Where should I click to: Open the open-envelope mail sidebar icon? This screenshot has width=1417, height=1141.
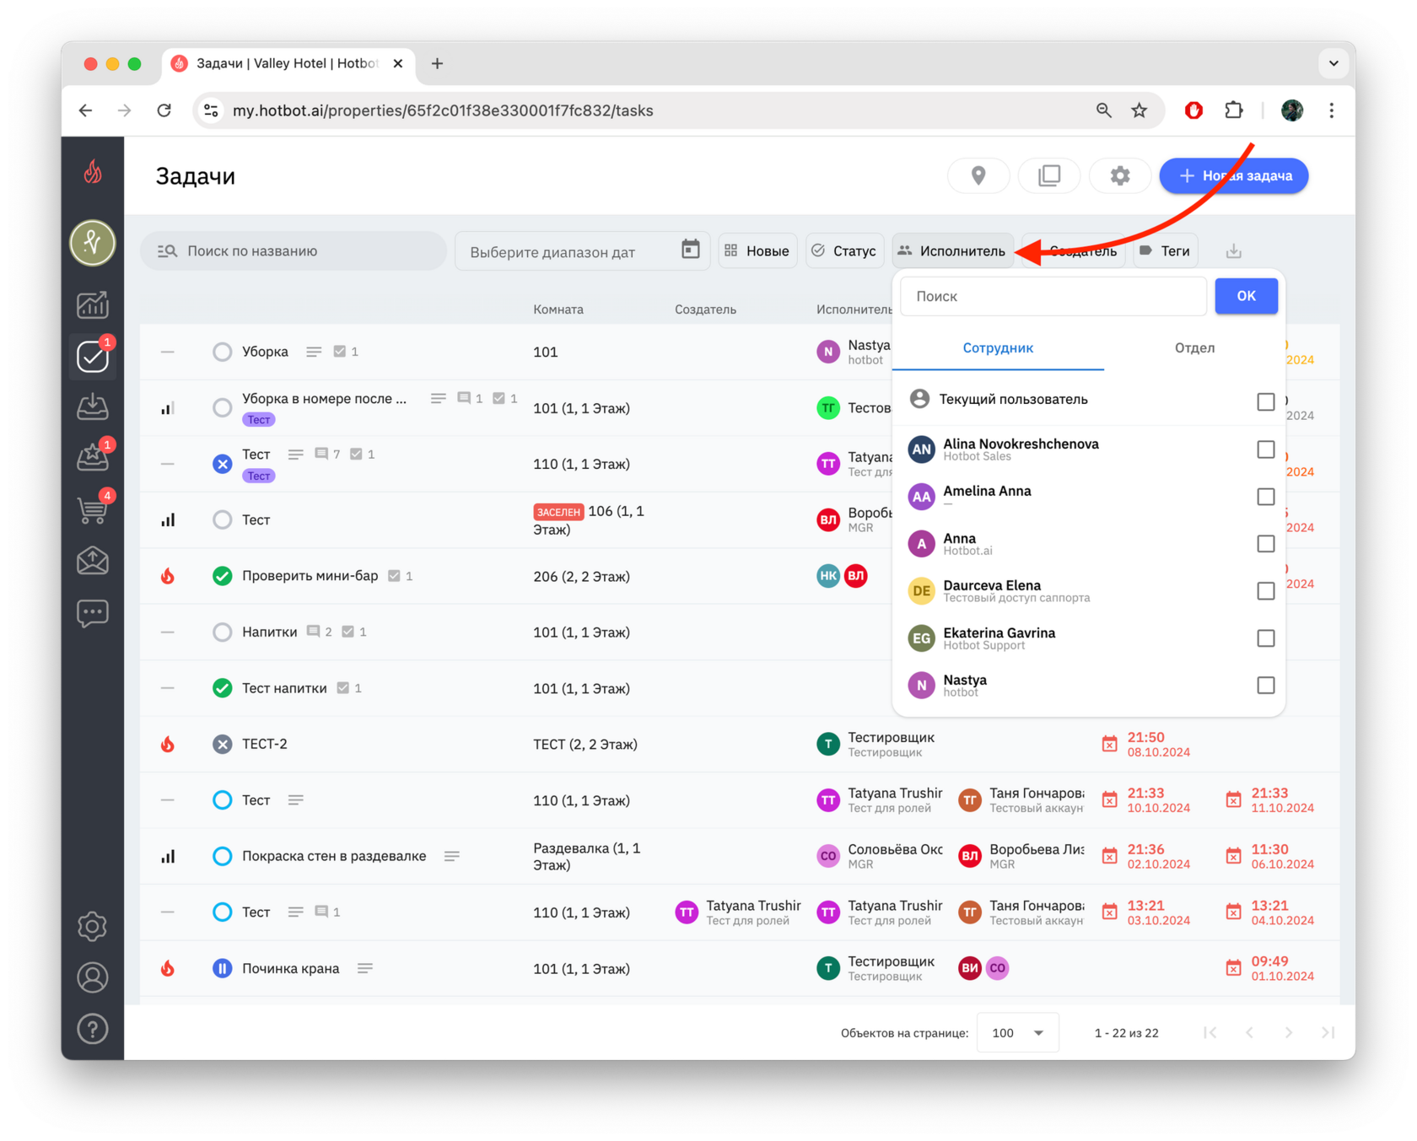[93, 561]
